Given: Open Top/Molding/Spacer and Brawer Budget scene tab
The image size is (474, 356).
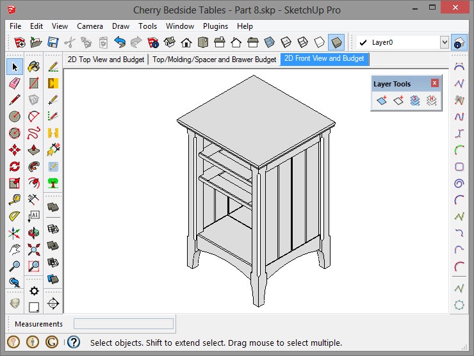Looking at the screenshot, I should [x=214, y=60].
